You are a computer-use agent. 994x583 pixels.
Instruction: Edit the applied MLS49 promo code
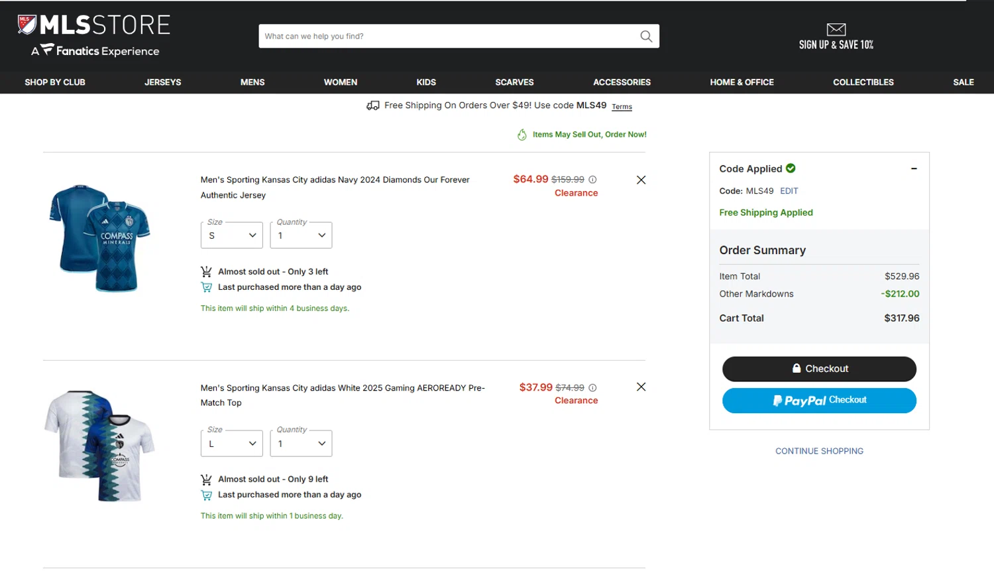tap(789, 191)
